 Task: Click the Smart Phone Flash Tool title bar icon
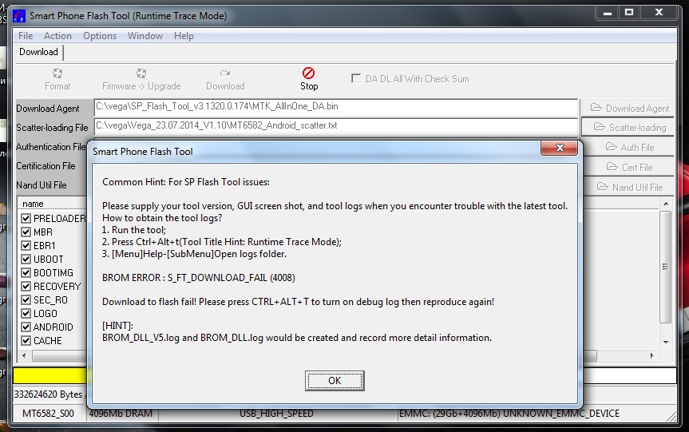tap(19, 16)
